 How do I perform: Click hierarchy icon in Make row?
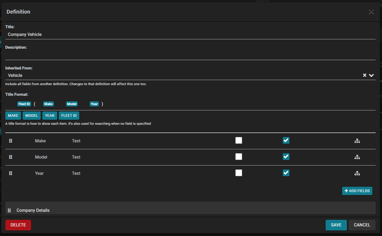pyautogui.click(x=357, y=141)
